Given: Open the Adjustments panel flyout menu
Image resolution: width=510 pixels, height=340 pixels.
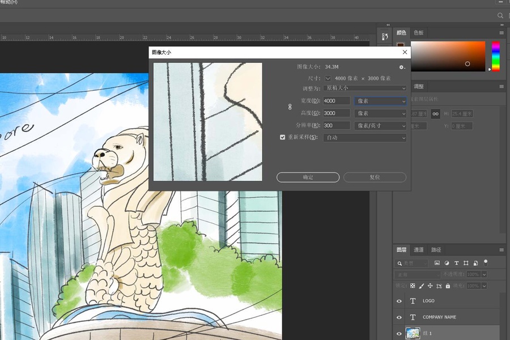Looking at the screenshot, I should [501, 87].
